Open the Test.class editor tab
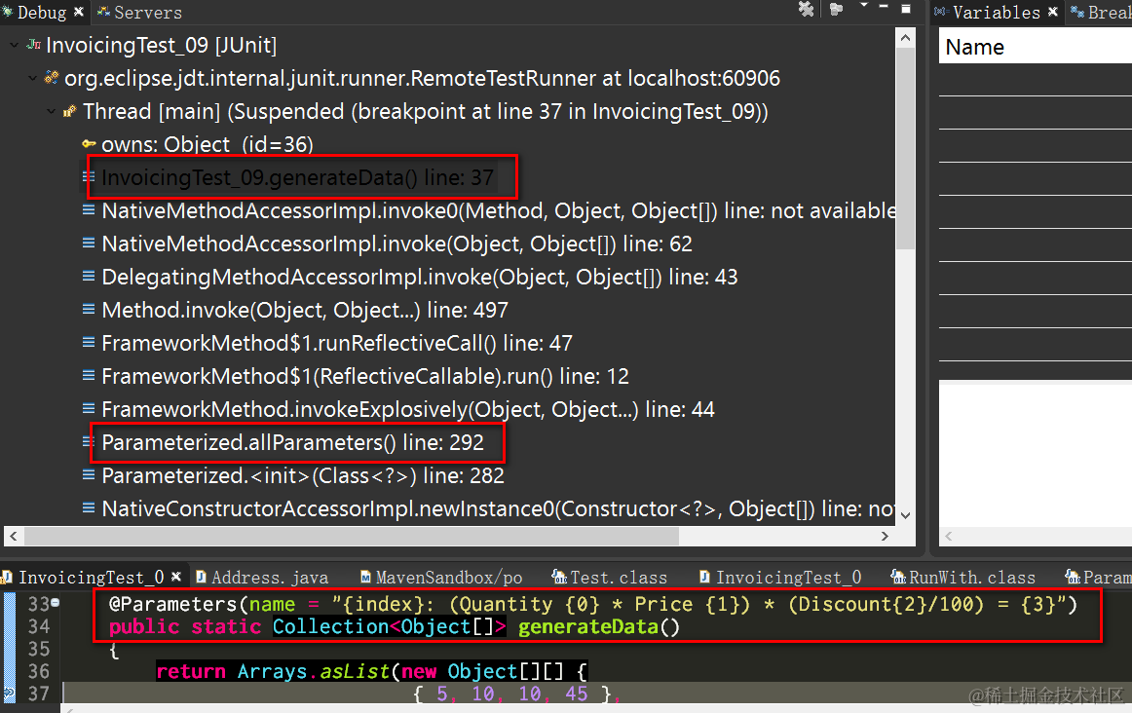The image size is (1132, 713). tap(610, 578)
